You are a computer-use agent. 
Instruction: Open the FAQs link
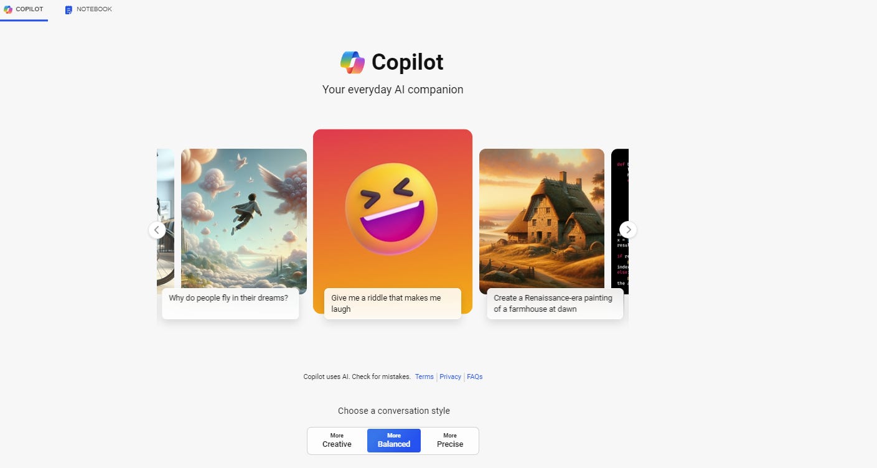475,377
